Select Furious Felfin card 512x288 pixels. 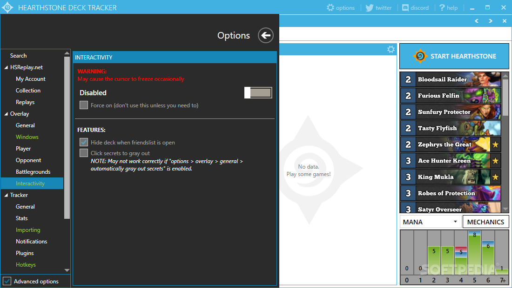[x=451, y=95]
